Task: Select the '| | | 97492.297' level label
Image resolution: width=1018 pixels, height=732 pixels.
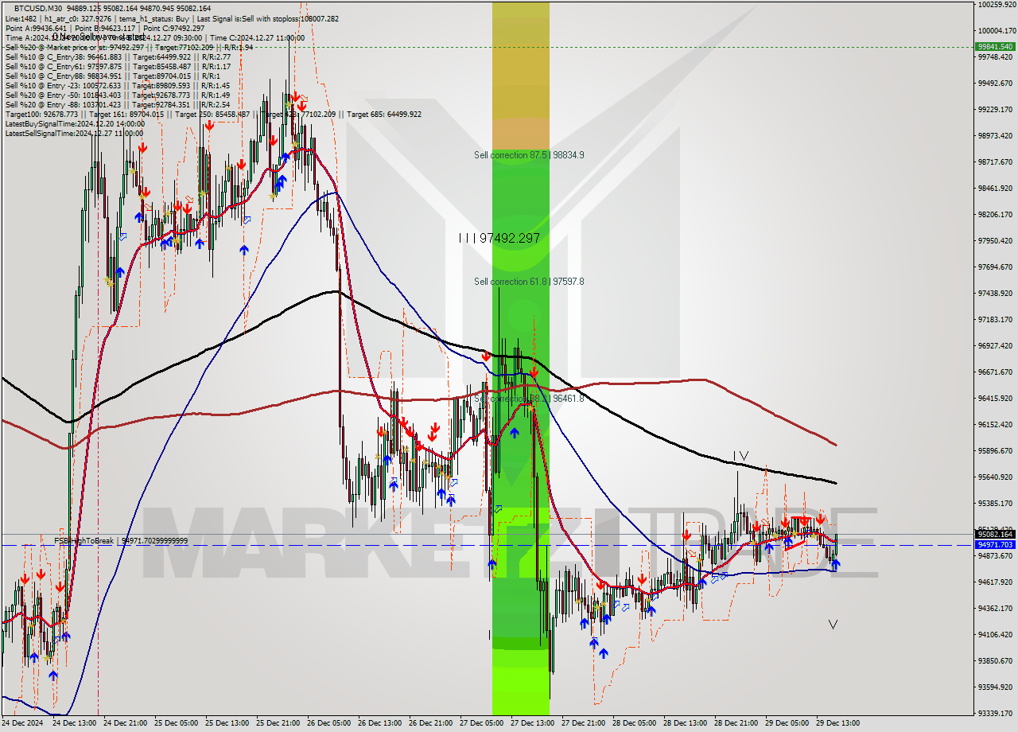Action: click(499, 238)
